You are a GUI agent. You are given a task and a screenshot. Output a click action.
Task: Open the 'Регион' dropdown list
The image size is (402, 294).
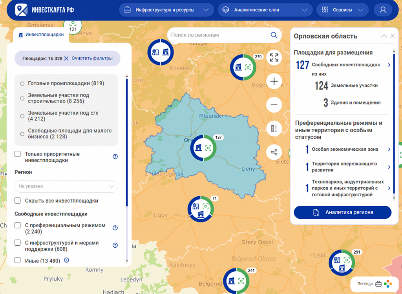click(x=66, y=186)
